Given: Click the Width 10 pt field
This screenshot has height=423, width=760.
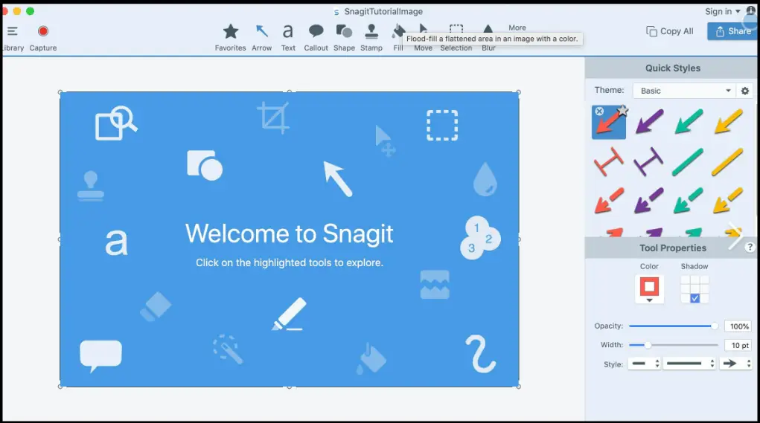Looking at the screenshot, I should click(x=738, y=345).
